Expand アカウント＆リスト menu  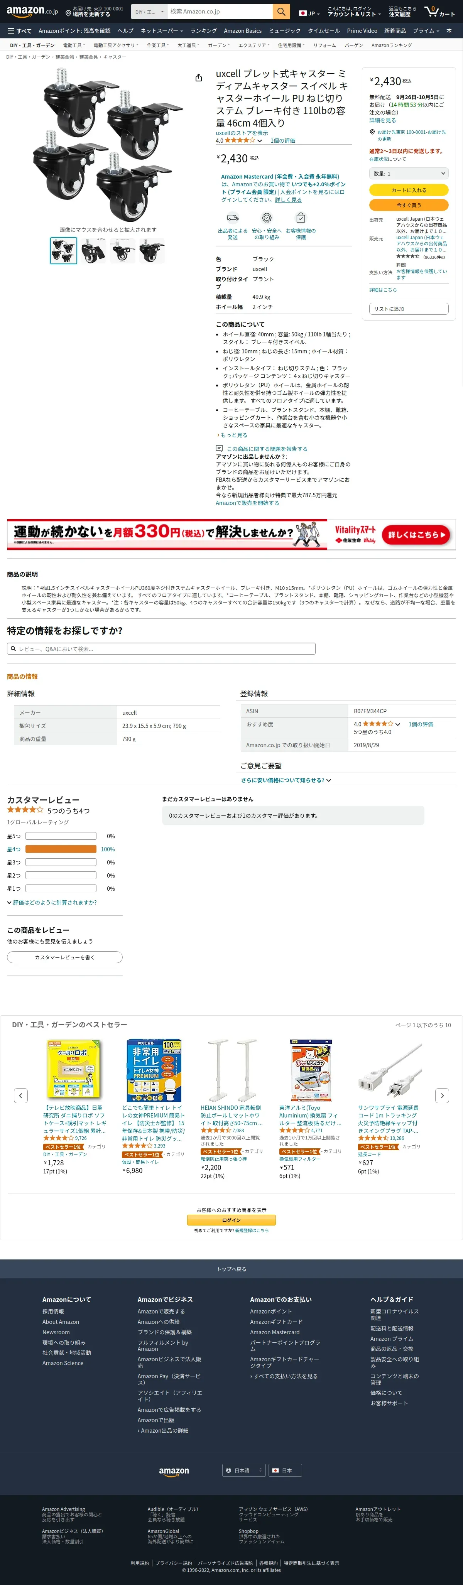tap(354, 12)
